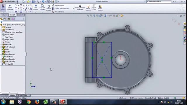Viewport: 187px width, 105px height.
Task: Select Front Plane in the tree
Action: [x=9, y=34]
